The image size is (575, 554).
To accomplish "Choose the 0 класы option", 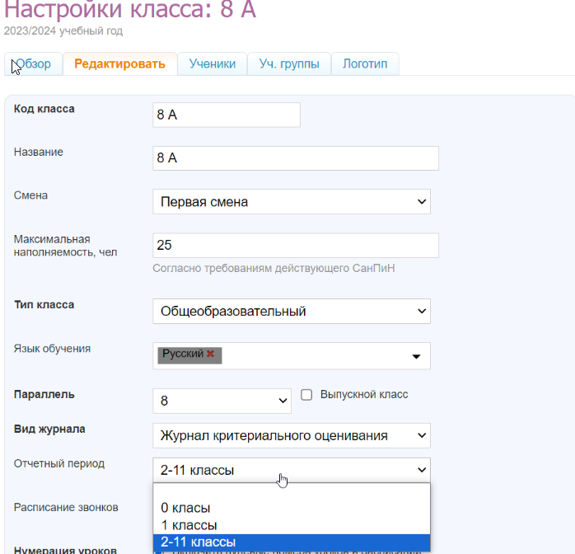I will coord(185,508).
